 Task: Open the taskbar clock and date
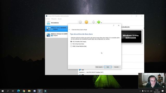point(157,91)
